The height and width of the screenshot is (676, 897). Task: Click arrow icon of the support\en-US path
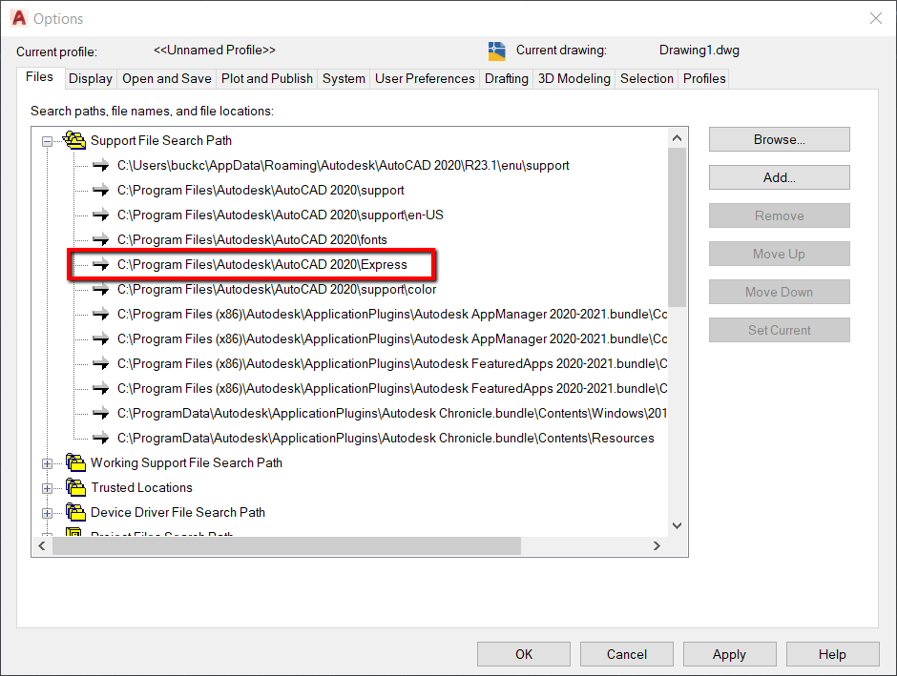click(101, 215)
